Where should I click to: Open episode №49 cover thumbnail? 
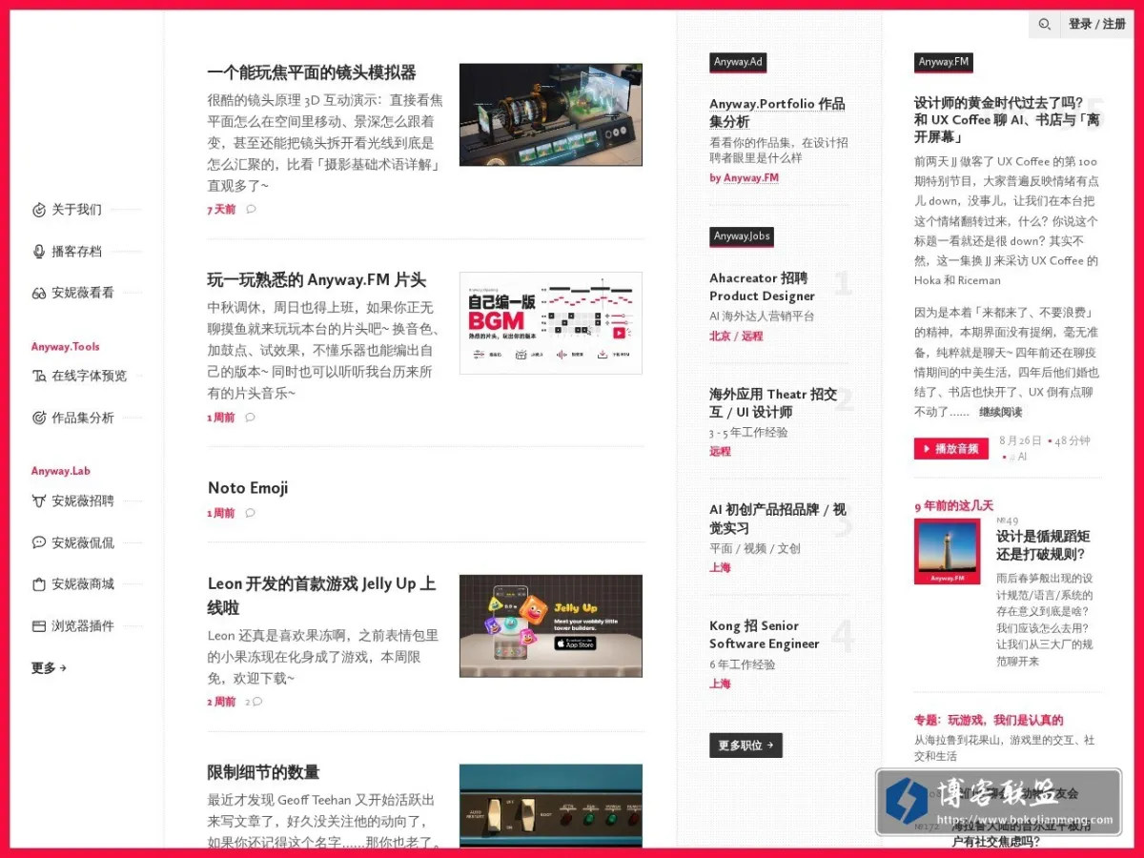[x=947, y=551]
